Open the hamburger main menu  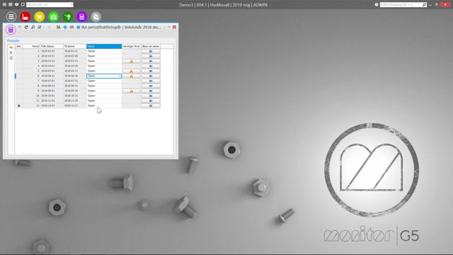point(11,17)
